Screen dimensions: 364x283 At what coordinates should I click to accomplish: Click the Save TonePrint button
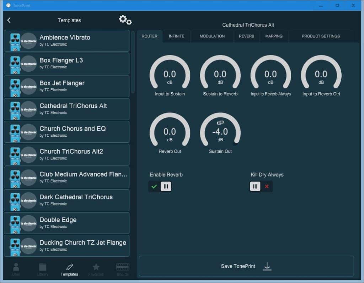[246, 266]
